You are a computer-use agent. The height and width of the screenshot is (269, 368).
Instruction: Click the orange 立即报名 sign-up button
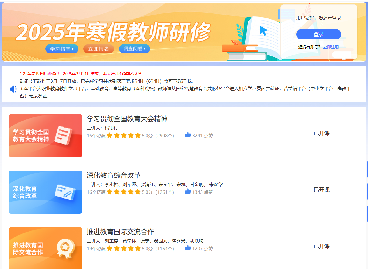99,49
